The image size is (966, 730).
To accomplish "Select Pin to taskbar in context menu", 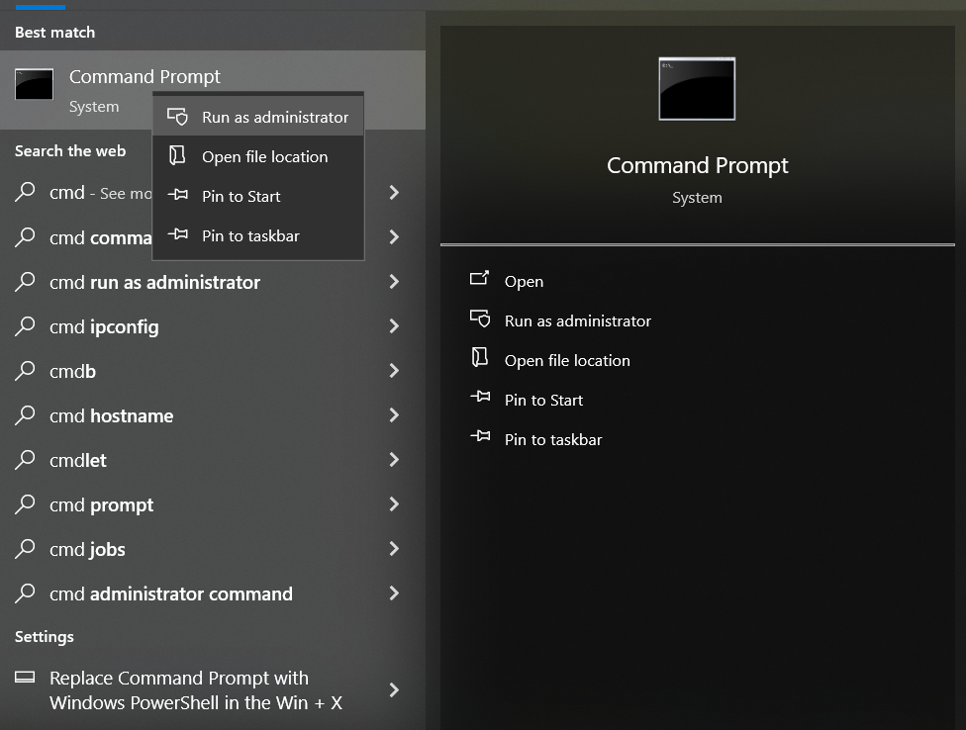I will (258, 235).
